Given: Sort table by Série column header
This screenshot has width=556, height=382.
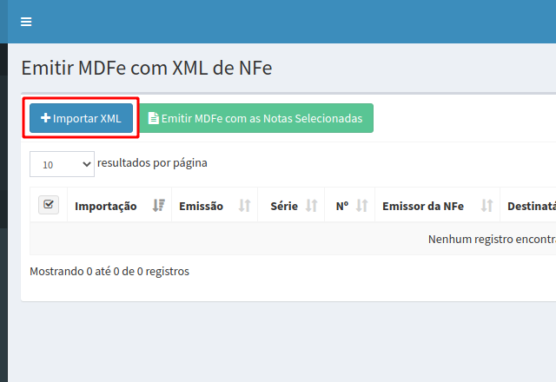Looking at the screenshot, I should click(284, 206).
